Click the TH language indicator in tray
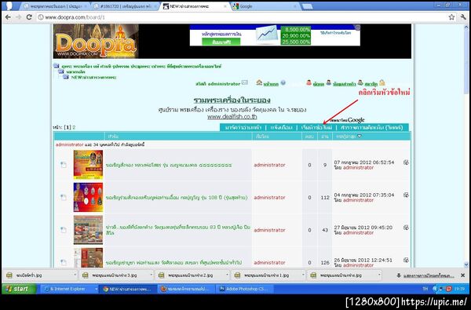The height and width of the screenshot is (310, 471). coord(425,289)
